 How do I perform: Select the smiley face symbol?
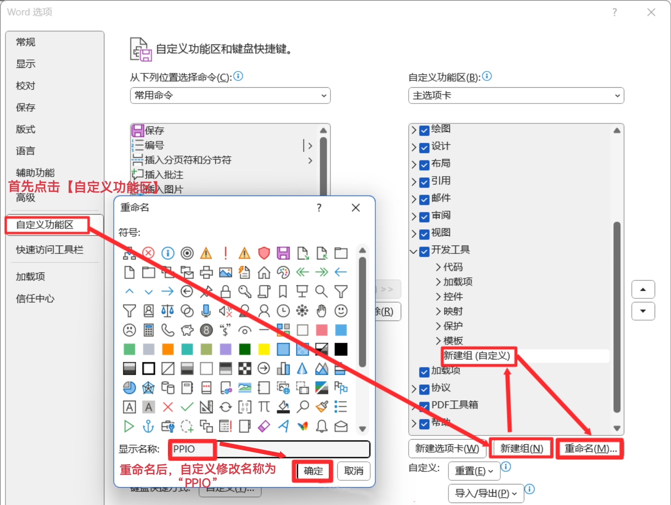click(341, 311)
